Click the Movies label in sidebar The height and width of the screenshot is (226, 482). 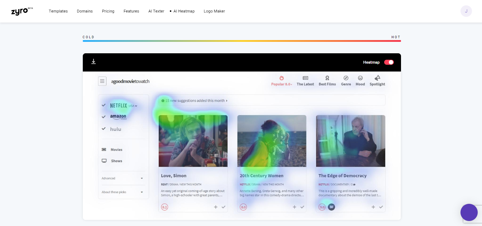[116, 150]
